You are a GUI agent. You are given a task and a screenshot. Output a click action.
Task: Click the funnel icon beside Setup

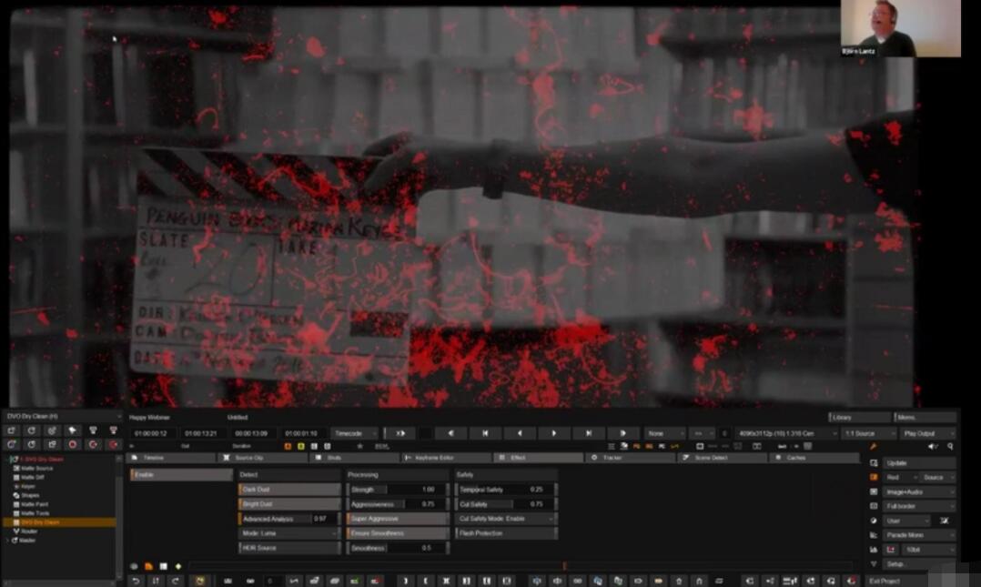point(874,564)
